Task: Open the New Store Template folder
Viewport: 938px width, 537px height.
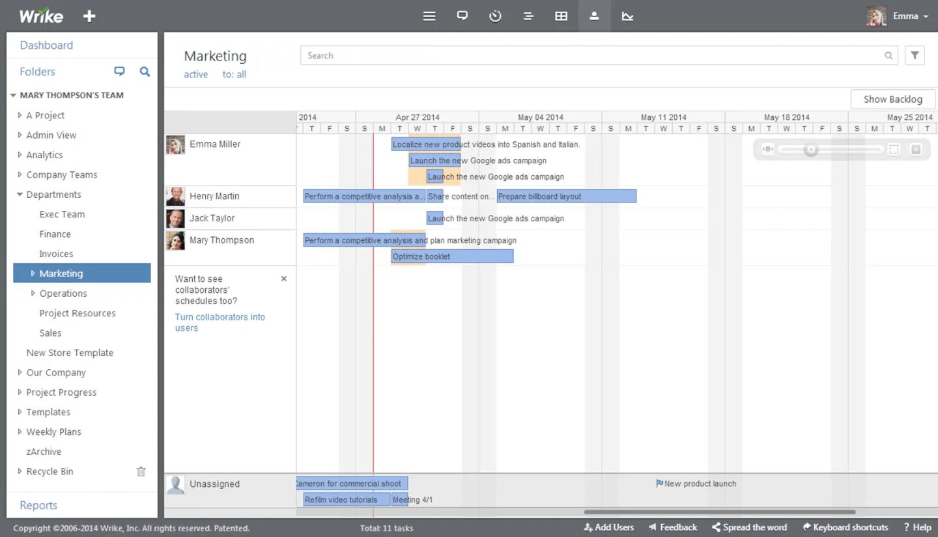Action: click(x=70, y=353)
